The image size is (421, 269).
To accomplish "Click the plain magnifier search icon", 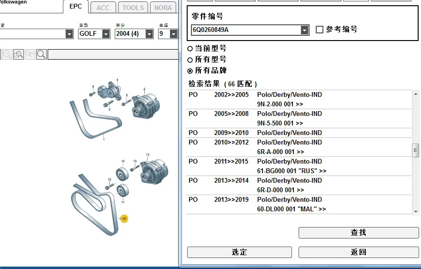I will coord(41,54).
